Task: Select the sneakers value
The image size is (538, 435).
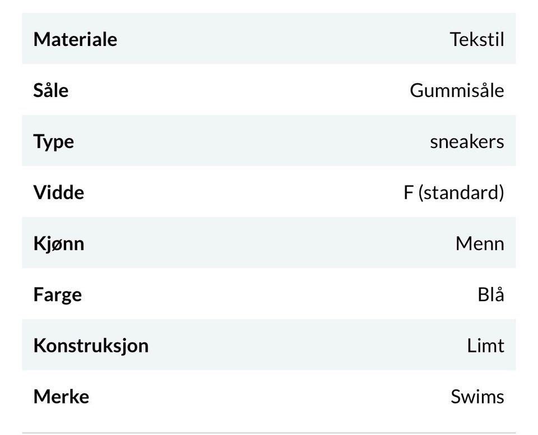Action: [467, 141]
